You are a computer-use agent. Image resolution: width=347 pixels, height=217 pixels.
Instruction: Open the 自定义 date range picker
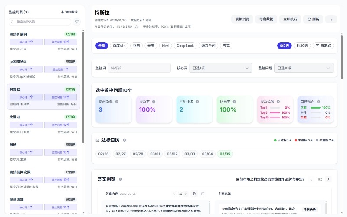coord(323,46)
